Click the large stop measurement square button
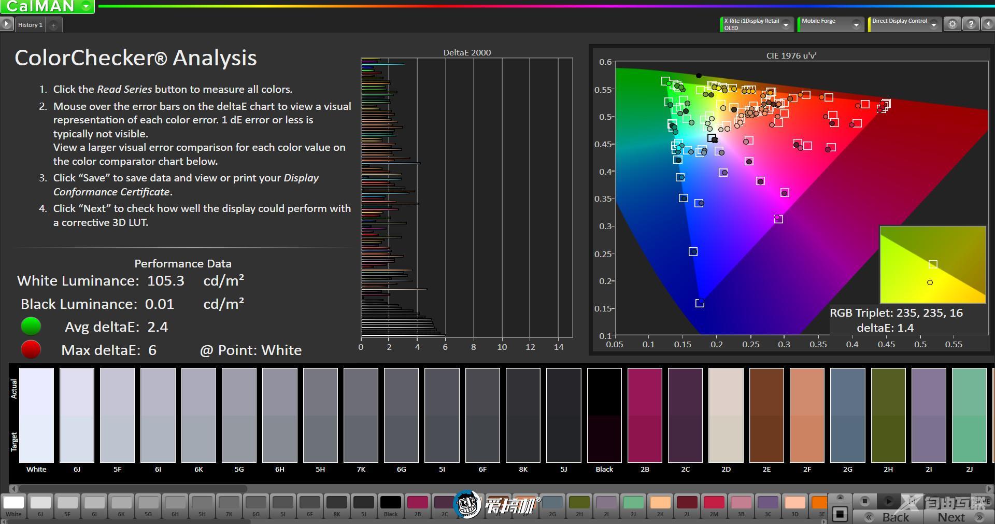995x524 pixels. (840, 514)
